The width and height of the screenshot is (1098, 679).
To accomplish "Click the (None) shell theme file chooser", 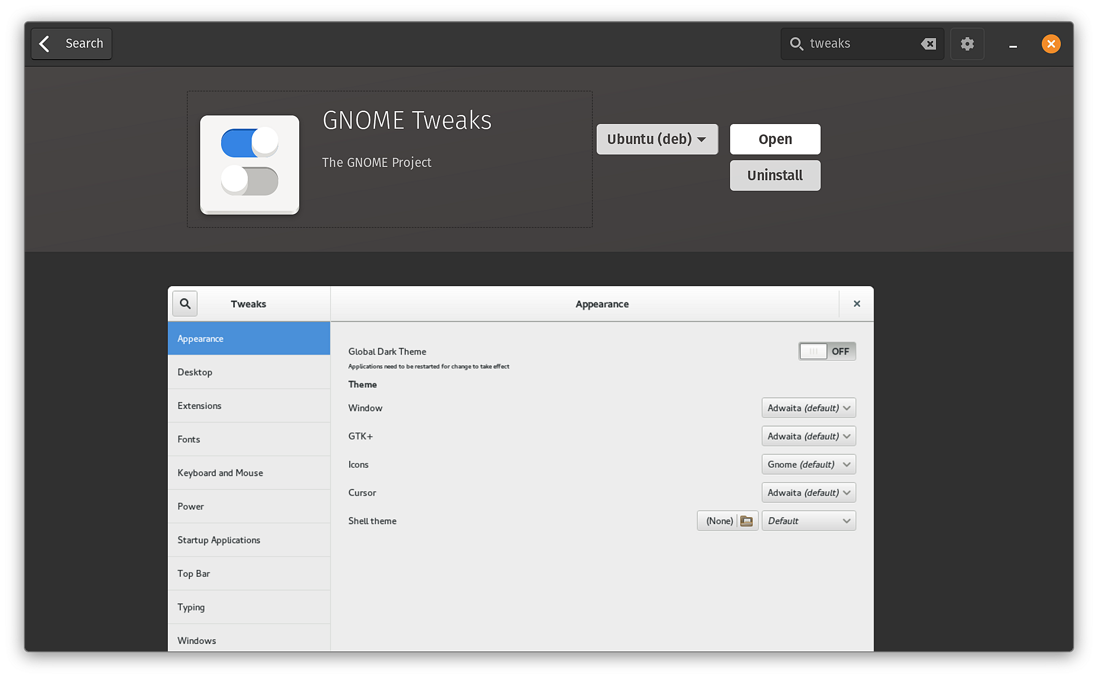I will click(727, 521).
